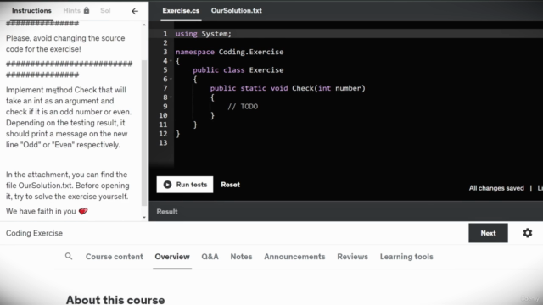
Task: Click the instructions scrollbar up arrow
Action: coord(144,25)
